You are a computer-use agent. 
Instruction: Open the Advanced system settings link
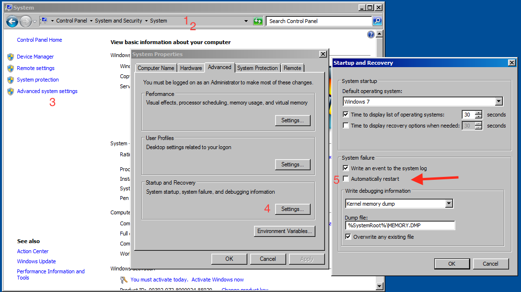47,91
